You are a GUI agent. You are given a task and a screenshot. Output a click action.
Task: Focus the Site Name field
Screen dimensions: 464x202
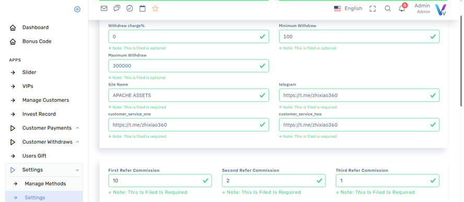(x=189, y=95)
